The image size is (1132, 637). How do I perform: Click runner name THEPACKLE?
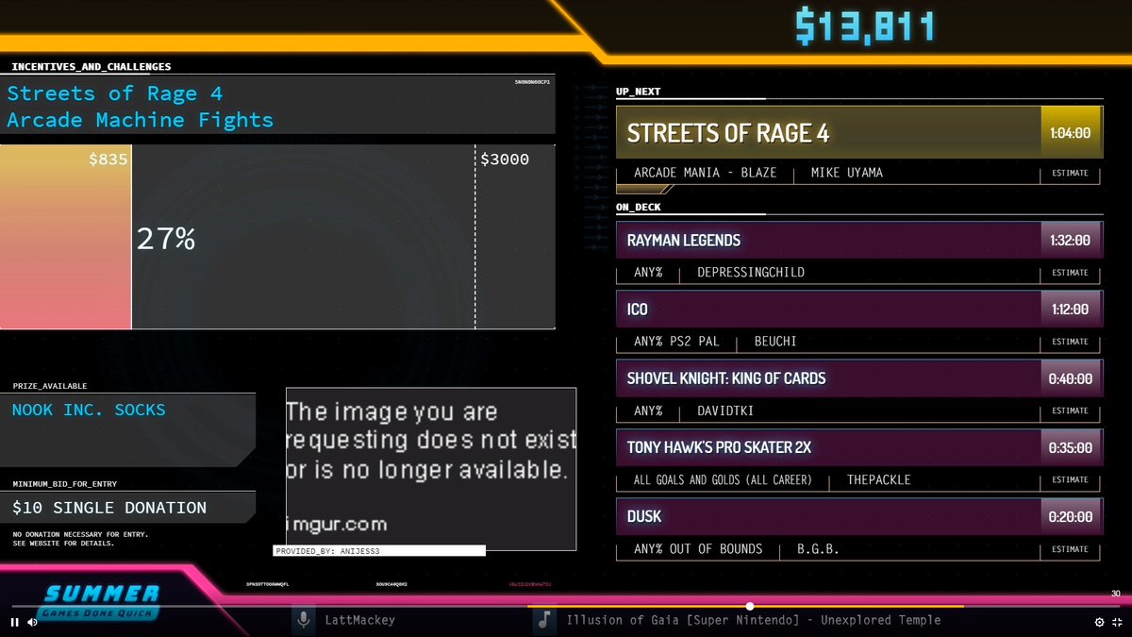[878, 479]
